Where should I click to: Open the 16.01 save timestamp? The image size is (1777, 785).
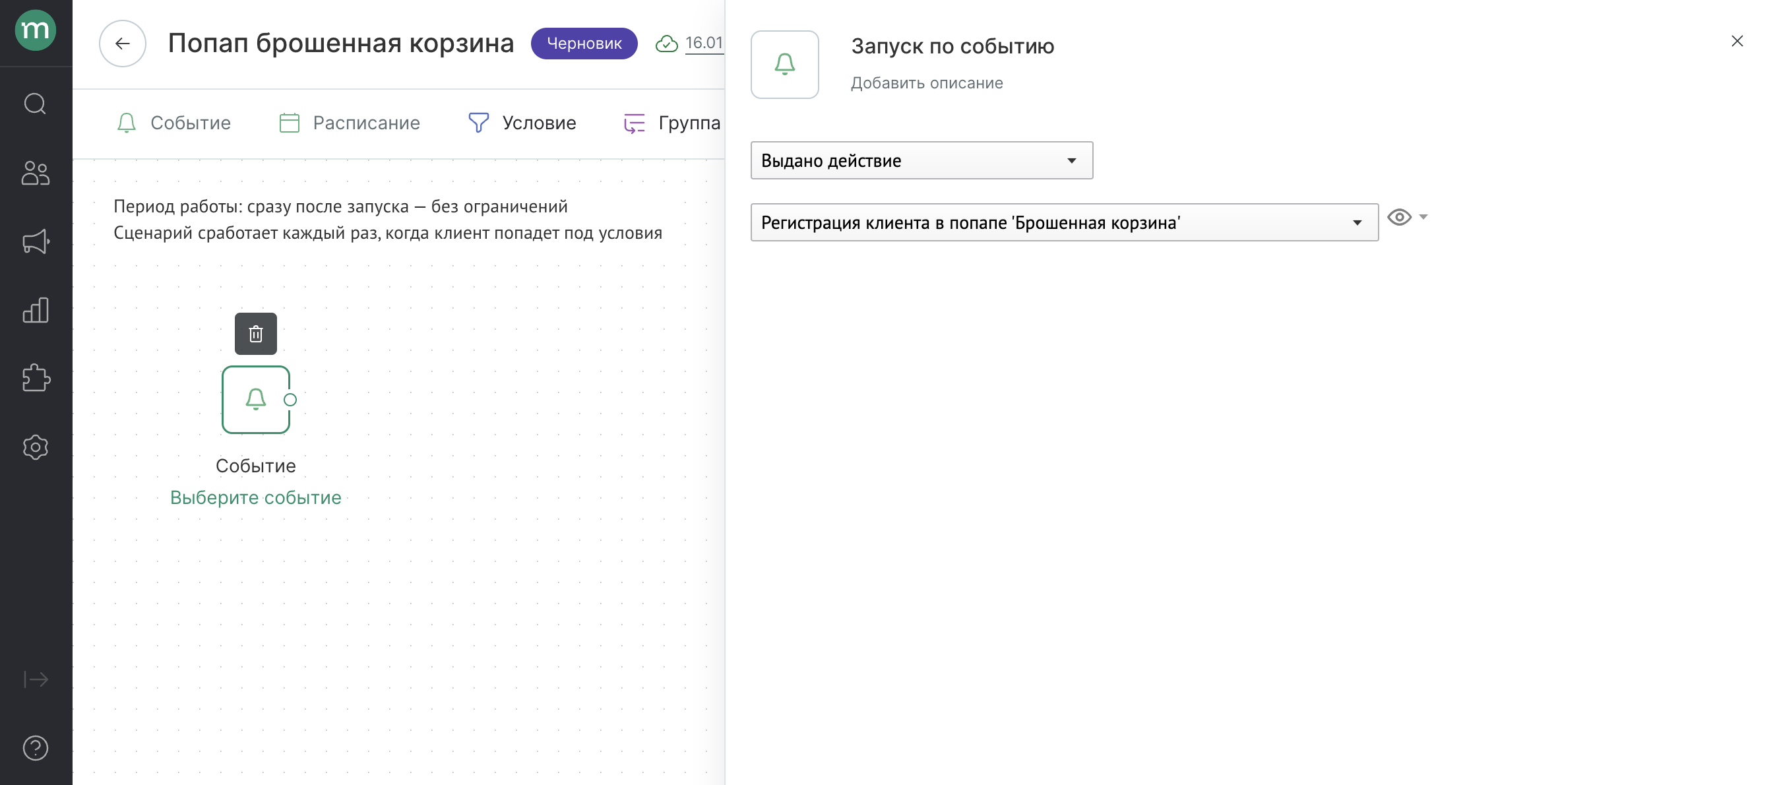(x=704, y=43)
